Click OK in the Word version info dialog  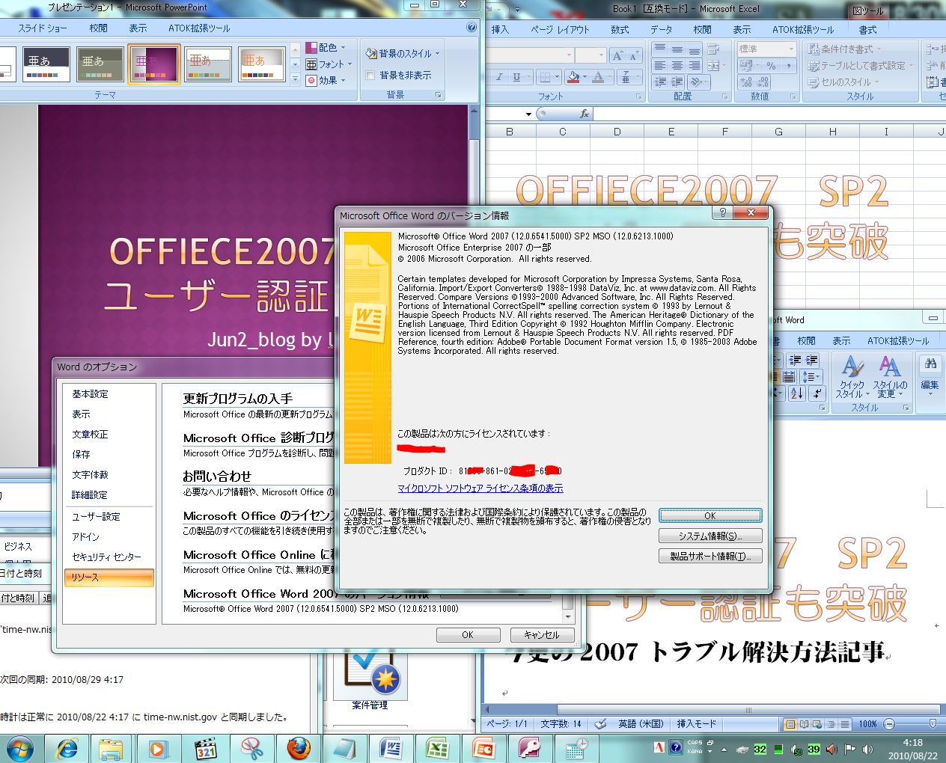710,515
